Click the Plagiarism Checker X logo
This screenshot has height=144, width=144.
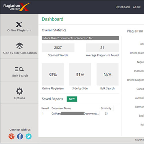pos(17,7)
